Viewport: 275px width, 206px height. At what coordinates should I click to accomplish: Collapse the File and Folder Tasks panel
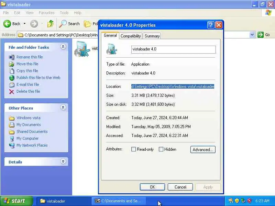[x=63, y=47]
